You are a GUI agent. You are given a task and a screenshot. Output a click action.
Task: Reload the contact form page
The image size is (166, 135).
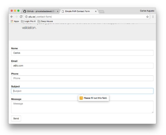[21, 16]
